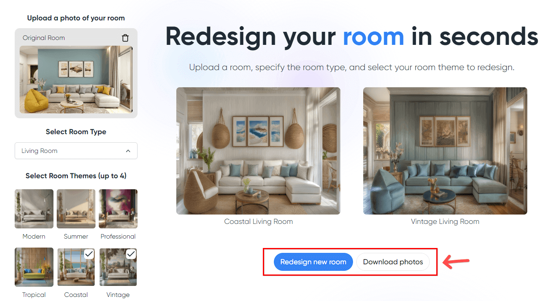Select the Modern room theme thumbnail
Screen dimensions: 553x301
tap(34, 209)
